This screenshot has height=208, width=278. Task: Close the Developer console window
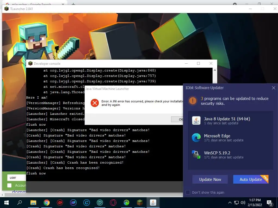pyautogui.click(x=211, y=63)
